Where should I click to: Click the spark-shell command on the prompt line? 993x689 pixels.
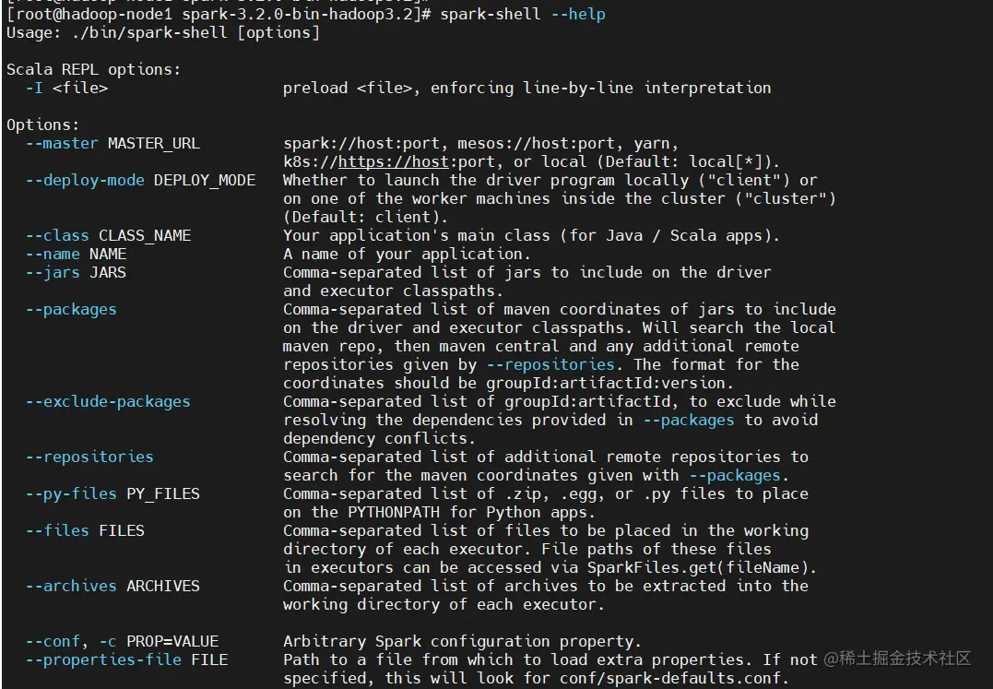point(491,14)
